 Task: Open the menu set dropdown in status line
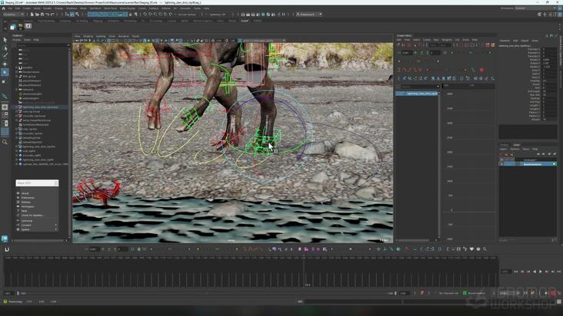pyautogui.click(x=14, y=15)
